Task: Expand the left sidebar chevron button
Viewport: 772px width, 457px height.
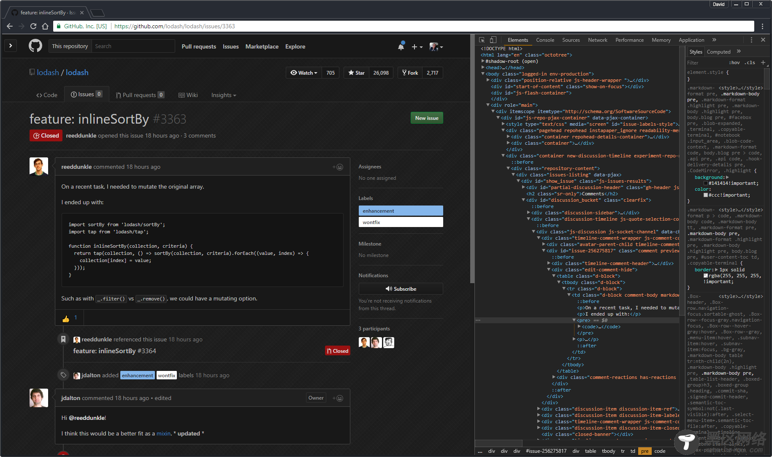Action: point(11,46)
